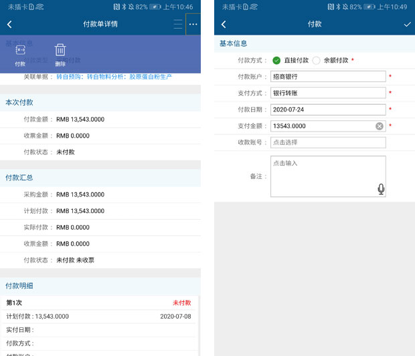
Task: Open the 付款账户 selector showing 招商银行
Action: [x=327, y=77]
